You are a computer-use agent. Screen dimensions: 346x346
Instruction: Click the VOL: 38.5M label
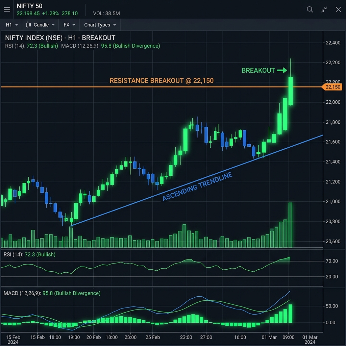tap(106, 14)
